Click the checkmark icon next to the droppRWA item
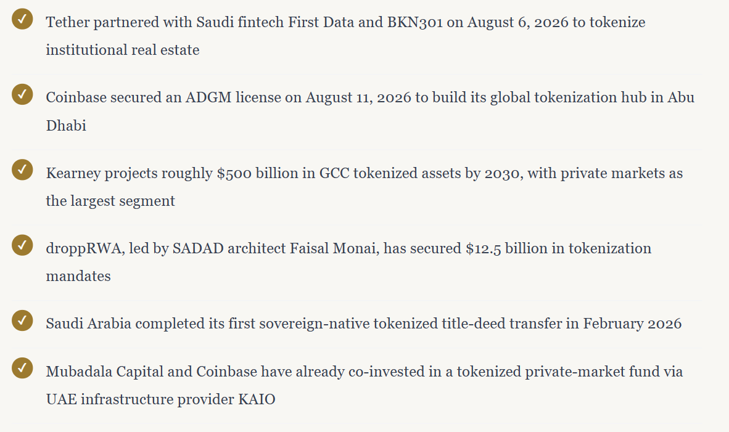 pyautogui.click(x=22, y=245)
